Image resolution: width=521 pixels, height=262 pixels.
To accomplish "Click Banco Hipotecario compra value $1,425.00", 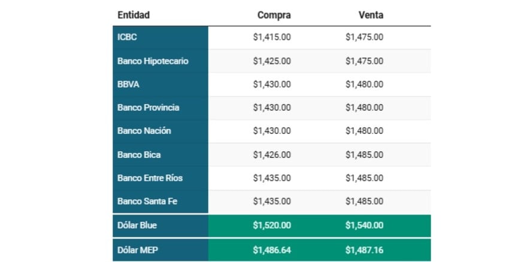I will (x=272, y=61).
